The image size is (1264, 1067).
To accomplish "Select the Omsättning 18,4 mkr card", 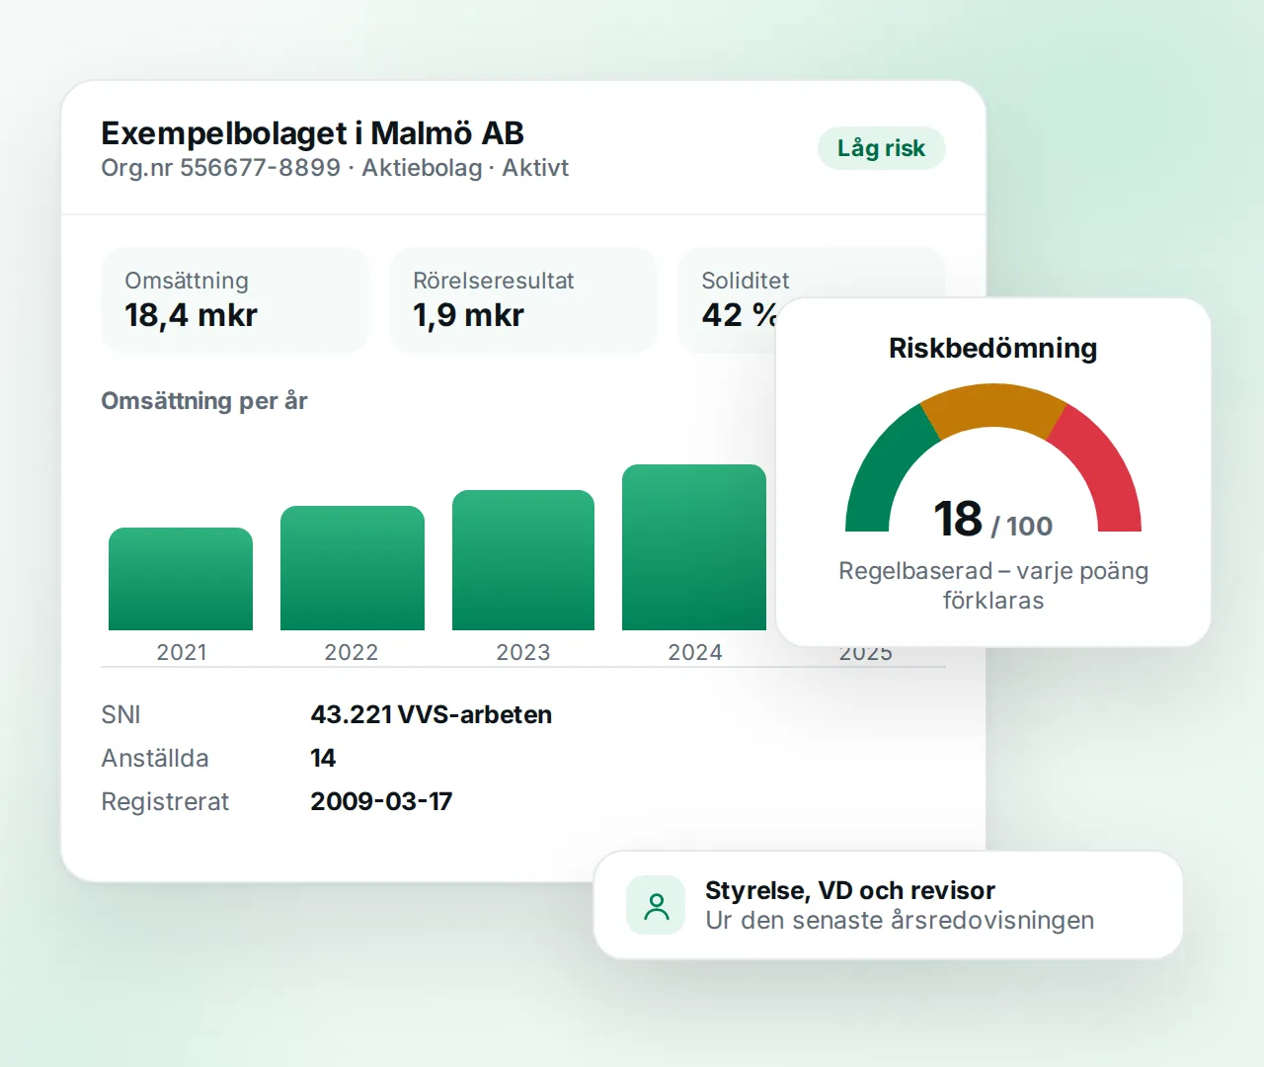I will coord(235,299).
